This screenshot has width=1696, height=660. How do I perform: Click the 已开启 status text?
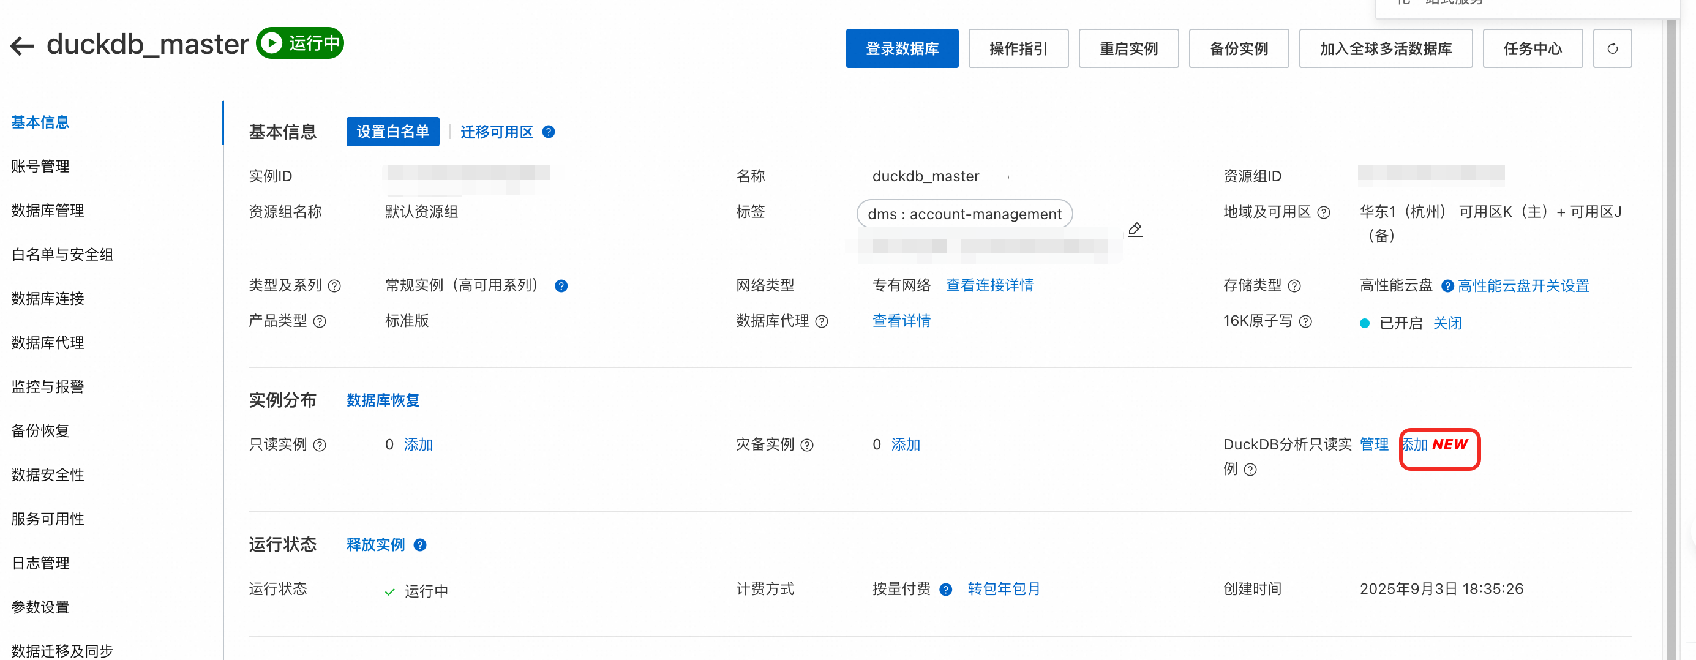(1400, 323)
